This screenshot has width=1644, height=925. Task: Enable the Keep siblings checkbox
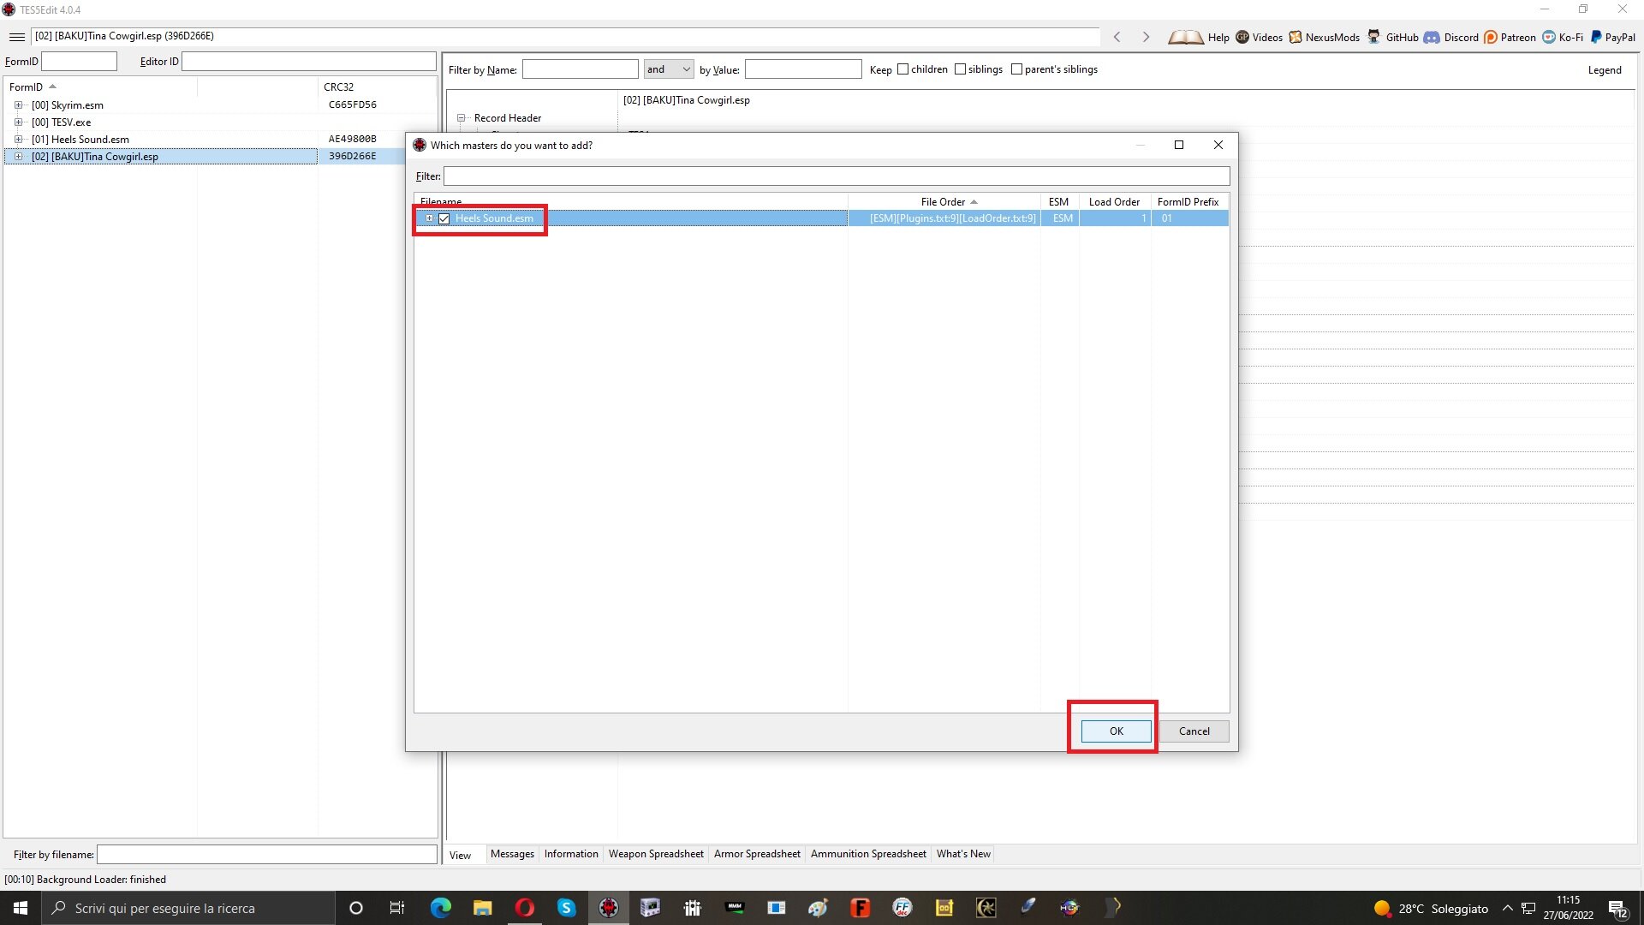coord(960,69)
